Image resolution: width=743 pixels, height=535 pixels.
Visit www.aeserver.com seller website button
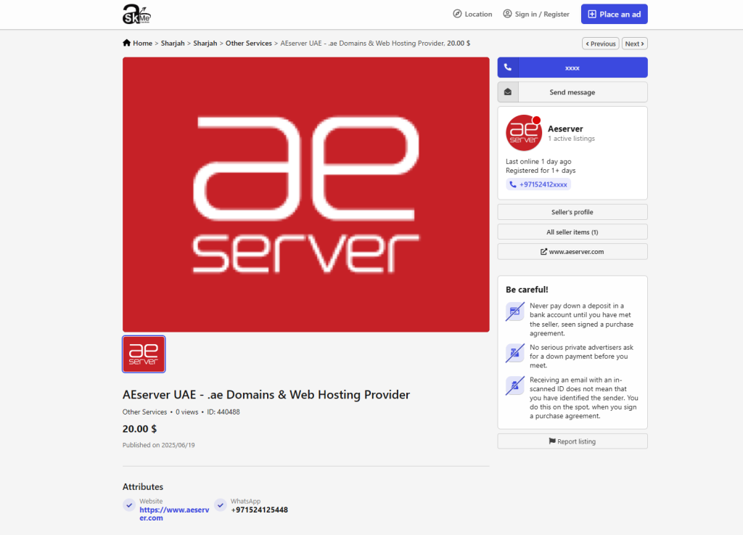pyautogui.click(x=572, y=252)
